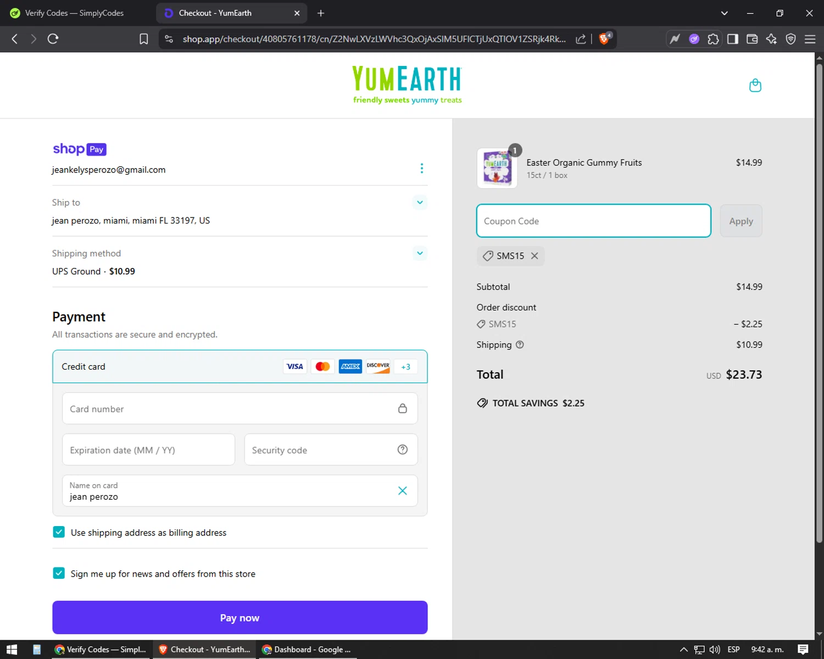Reload the checkout page
The height and width of the screenshot is (659, 824).
point(53,38)
